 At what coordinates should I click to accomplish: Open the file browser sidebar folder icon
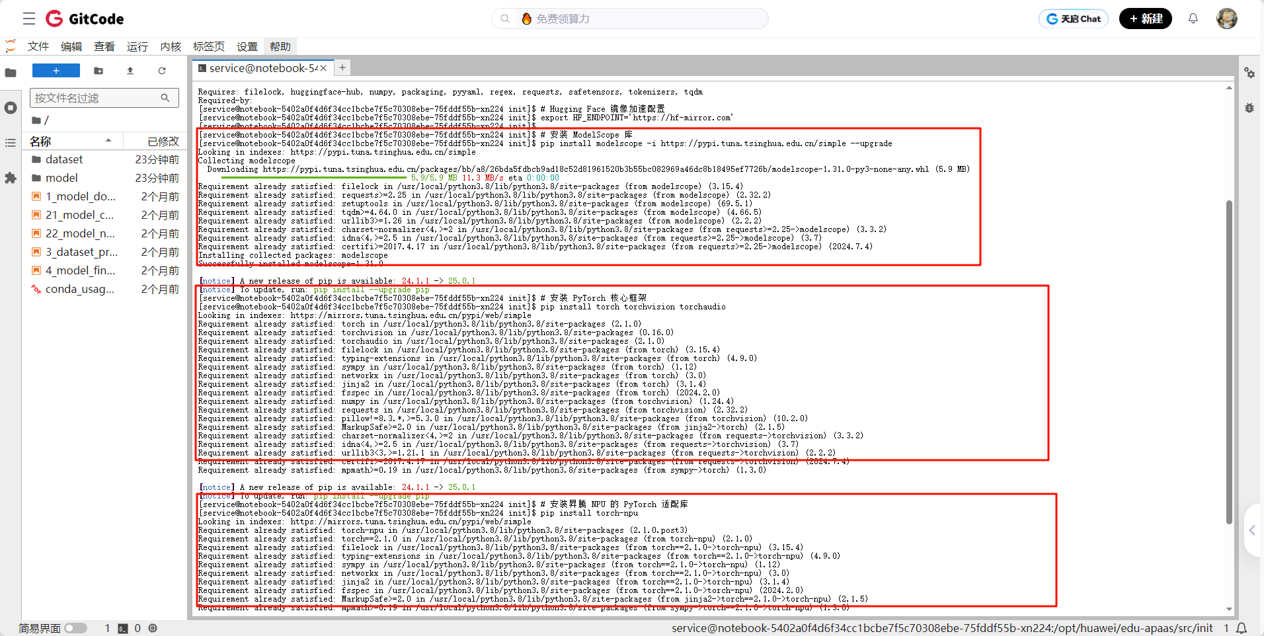11,72
